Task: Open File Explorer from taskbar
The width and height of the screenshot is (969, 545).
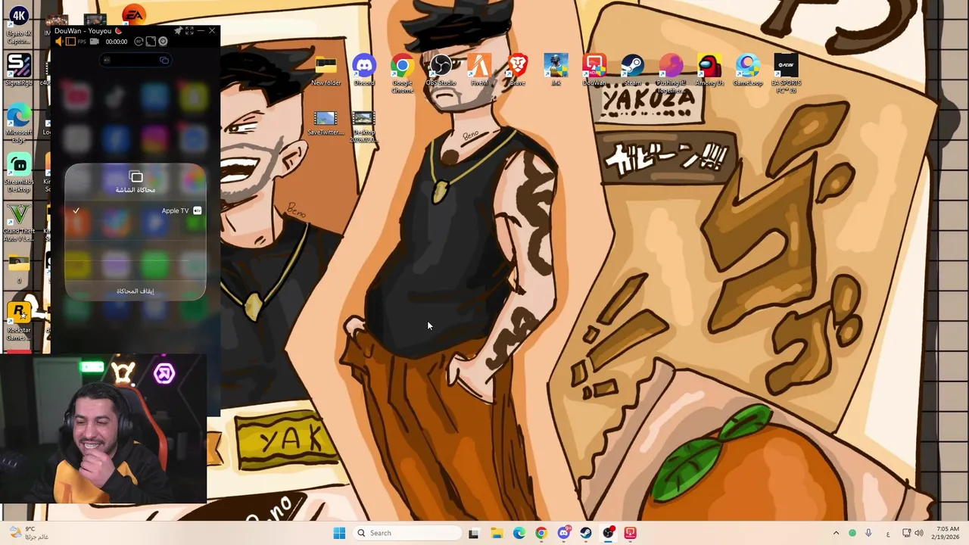Action: pyautogui.click(x=497, y=533)
